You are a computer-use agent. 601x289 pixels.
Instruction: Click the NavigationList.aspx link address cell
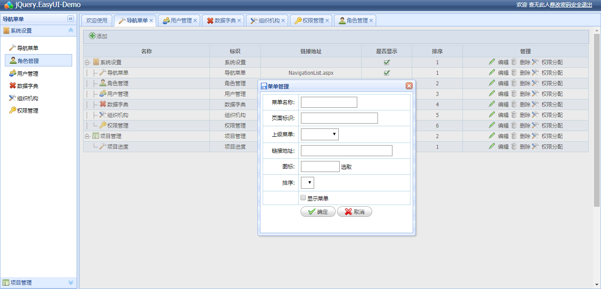pyautogui.click(x=311, y=73)
